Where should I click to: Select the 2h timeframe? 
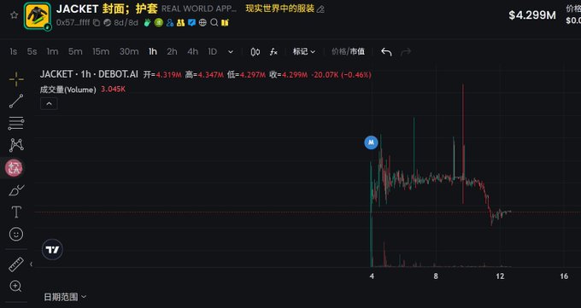coord(172,52)
